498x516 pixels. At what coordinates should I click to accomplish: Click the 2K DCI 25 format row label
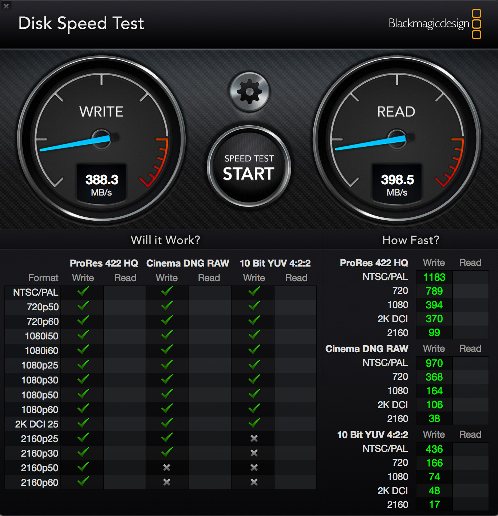coord(36,424)
